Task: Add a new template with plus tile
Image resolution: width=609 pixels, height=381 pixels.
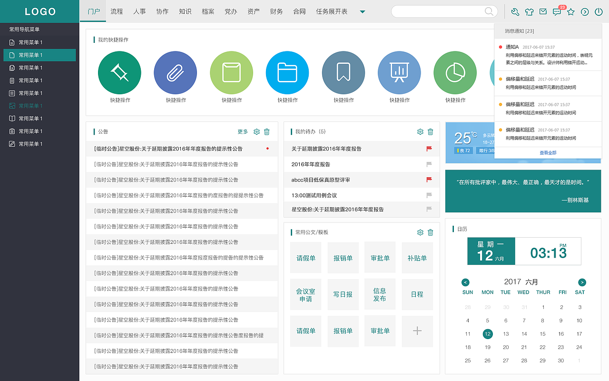Action: pos(417,331)
